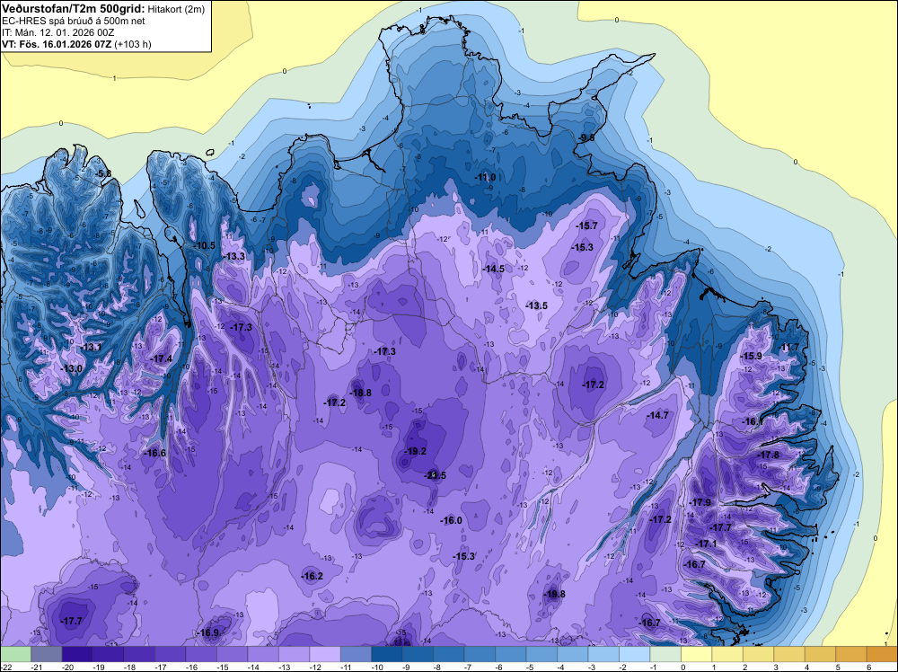Click the legend swatch between -6 and -5
Viewport: 898px width, 672px height.
[x=511, y=654]
